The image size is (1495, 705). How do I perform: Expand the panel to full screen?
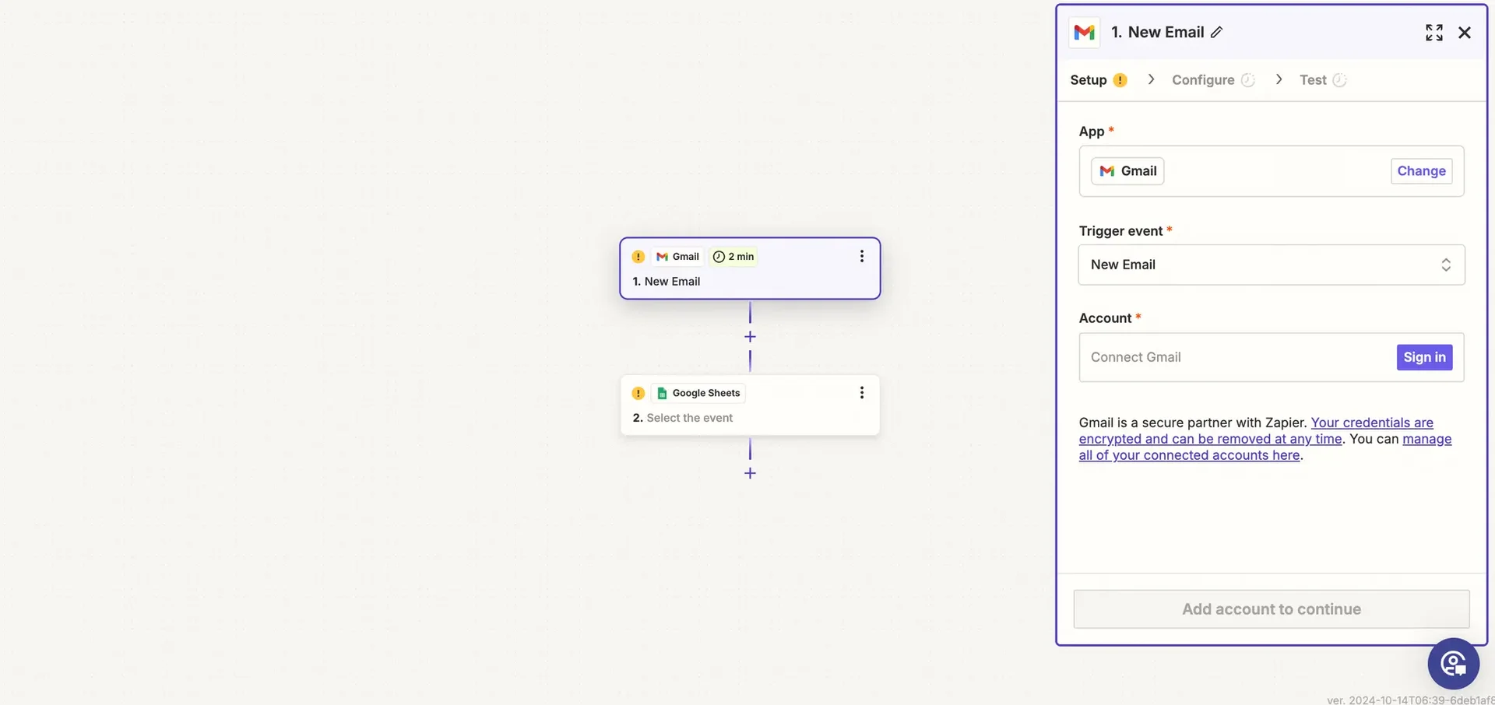pos(1433,32)
